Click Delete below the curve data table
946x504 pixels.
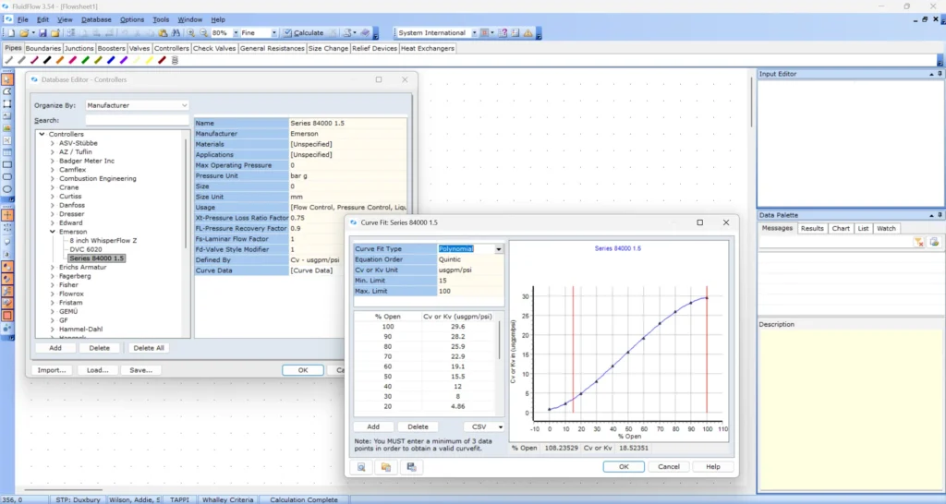[x=418, y=426]
